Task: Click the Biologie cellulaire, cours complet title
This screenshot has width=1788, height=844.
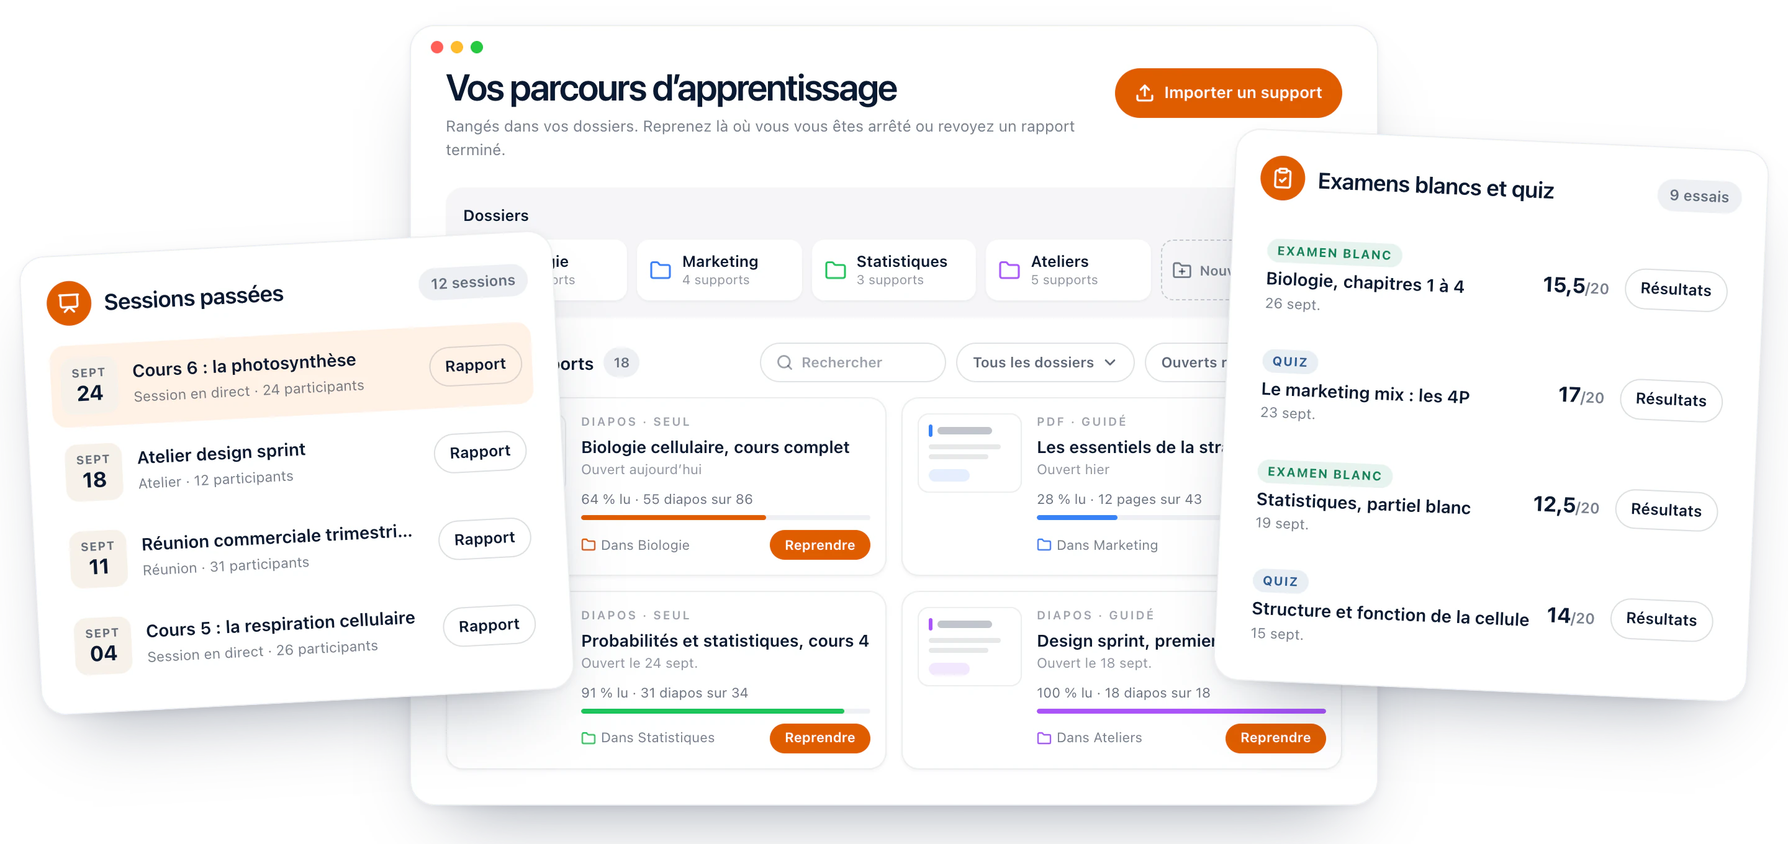Action: [x=714, y=447]
